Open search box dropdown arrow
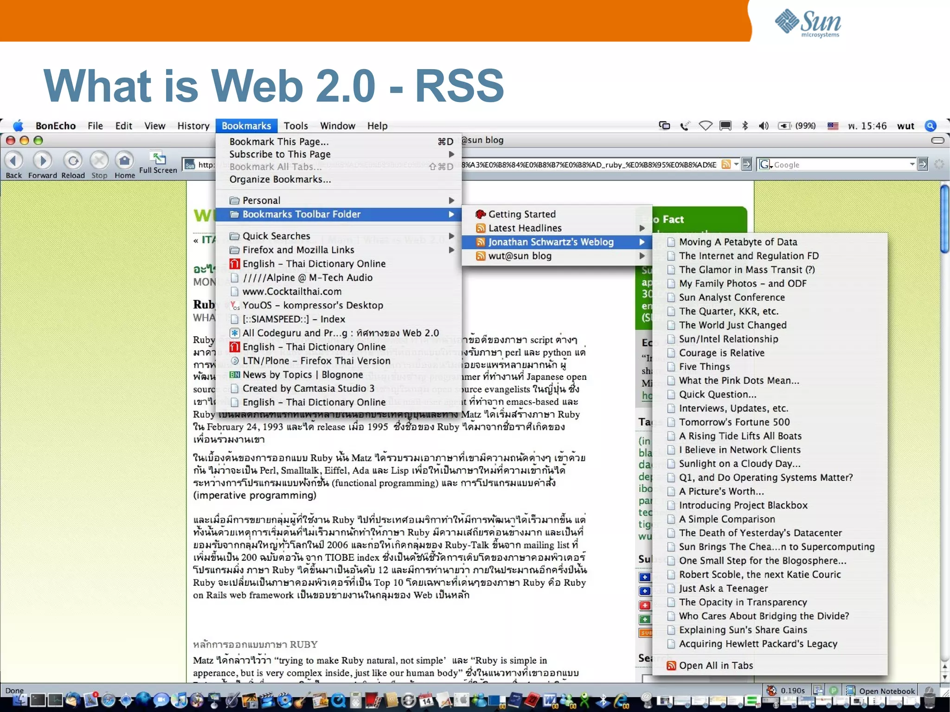The width and height of the screenshot is (950, 712). click(x=912, y=164)
